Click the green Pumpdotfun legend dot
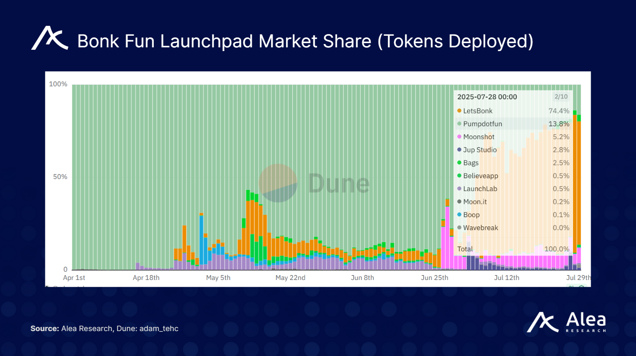Viewport: 636px width, 356px height. (x=459, y=124)
